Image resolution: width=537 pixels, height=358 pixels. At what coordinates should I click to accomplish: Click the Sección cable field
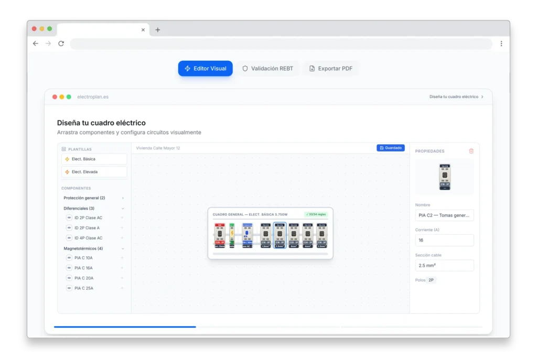tap(445, 265)
